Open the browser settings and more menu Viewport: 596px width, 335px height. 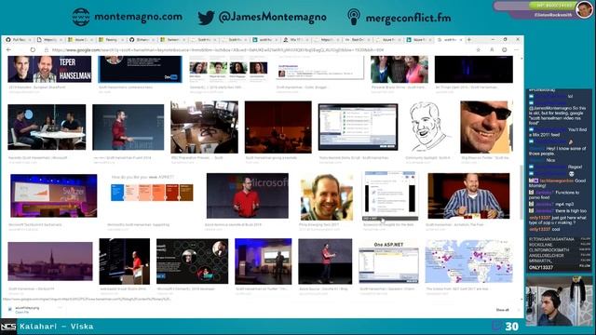(516, 49)
